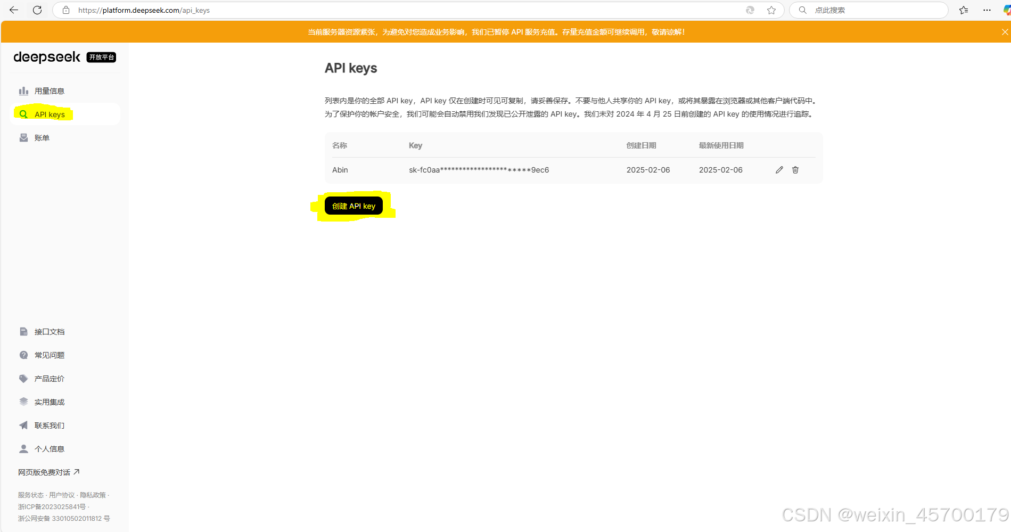Open 常见问题 FAQ page
The image size is (1011, 532).
[x=65, y=355]
